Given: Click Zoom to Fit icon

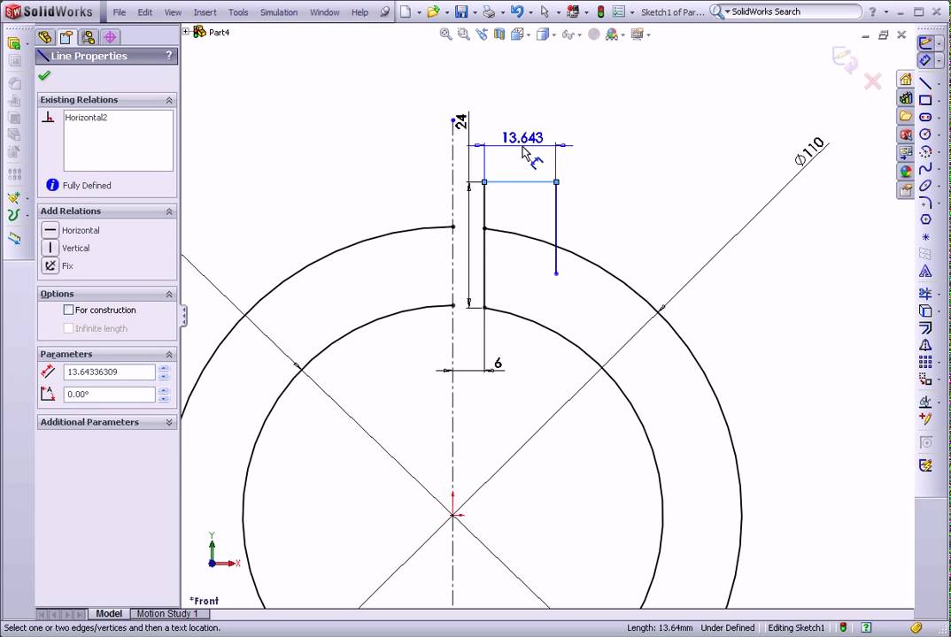Looking at the screenshot, I should click(445, 35).
